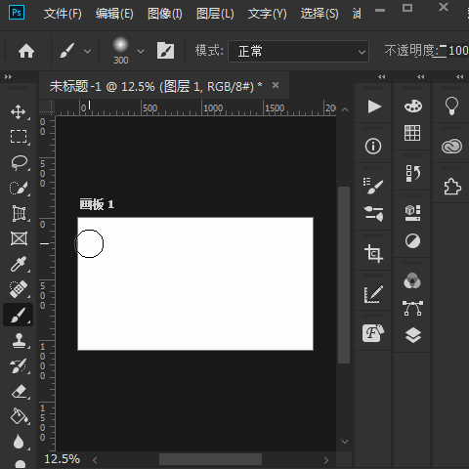This screenshot has height=469, width=469.
Task: Click the opacity value field 100
Action: (458, 51)
